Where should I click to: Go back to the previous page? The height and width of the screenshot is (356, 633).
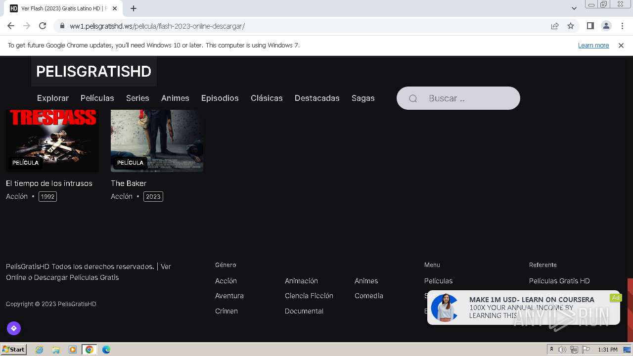(11, 26)
